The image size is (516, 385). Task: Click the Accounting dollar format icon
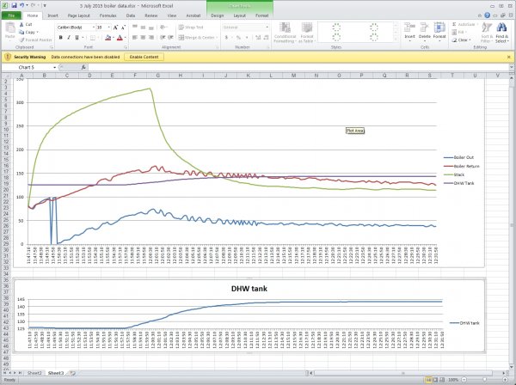[226, 38]
